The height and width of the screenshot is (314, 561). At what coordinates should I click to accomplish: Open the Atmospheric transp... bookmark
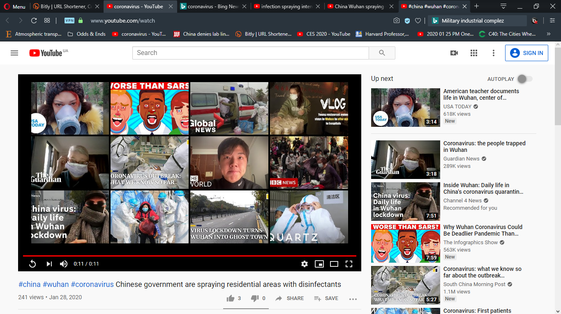coord(34,34)
